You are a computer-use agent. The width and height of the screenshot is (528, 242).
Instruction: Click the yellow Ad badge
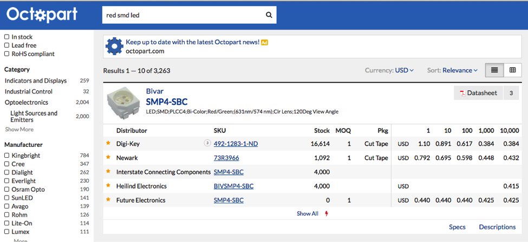264,42
